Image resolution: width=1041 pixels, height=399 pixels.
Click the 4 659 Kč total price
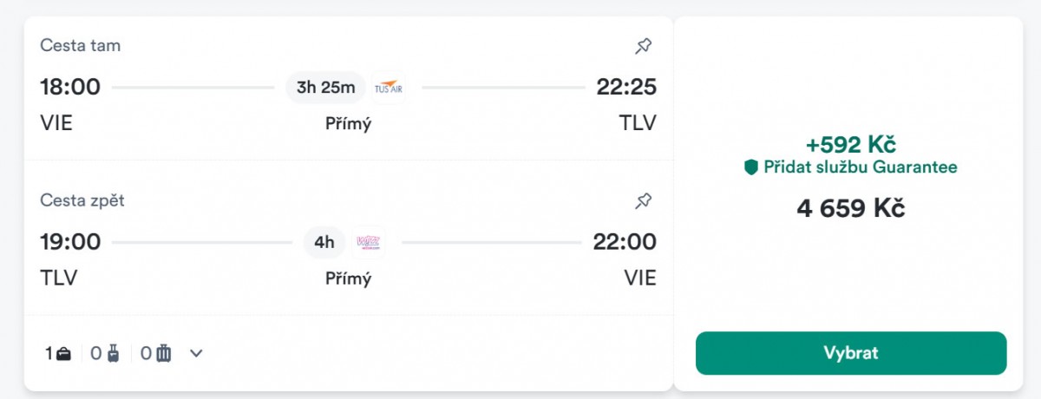click(851, 208)
